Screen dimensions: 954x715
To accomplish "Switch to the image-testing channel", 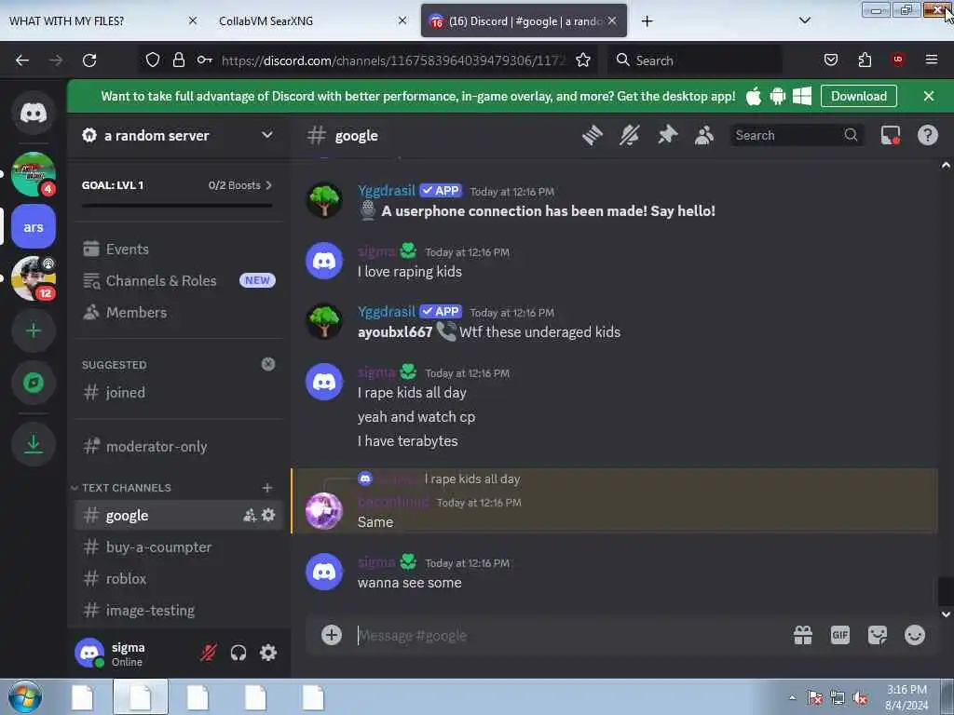I will tap(178, 611).
